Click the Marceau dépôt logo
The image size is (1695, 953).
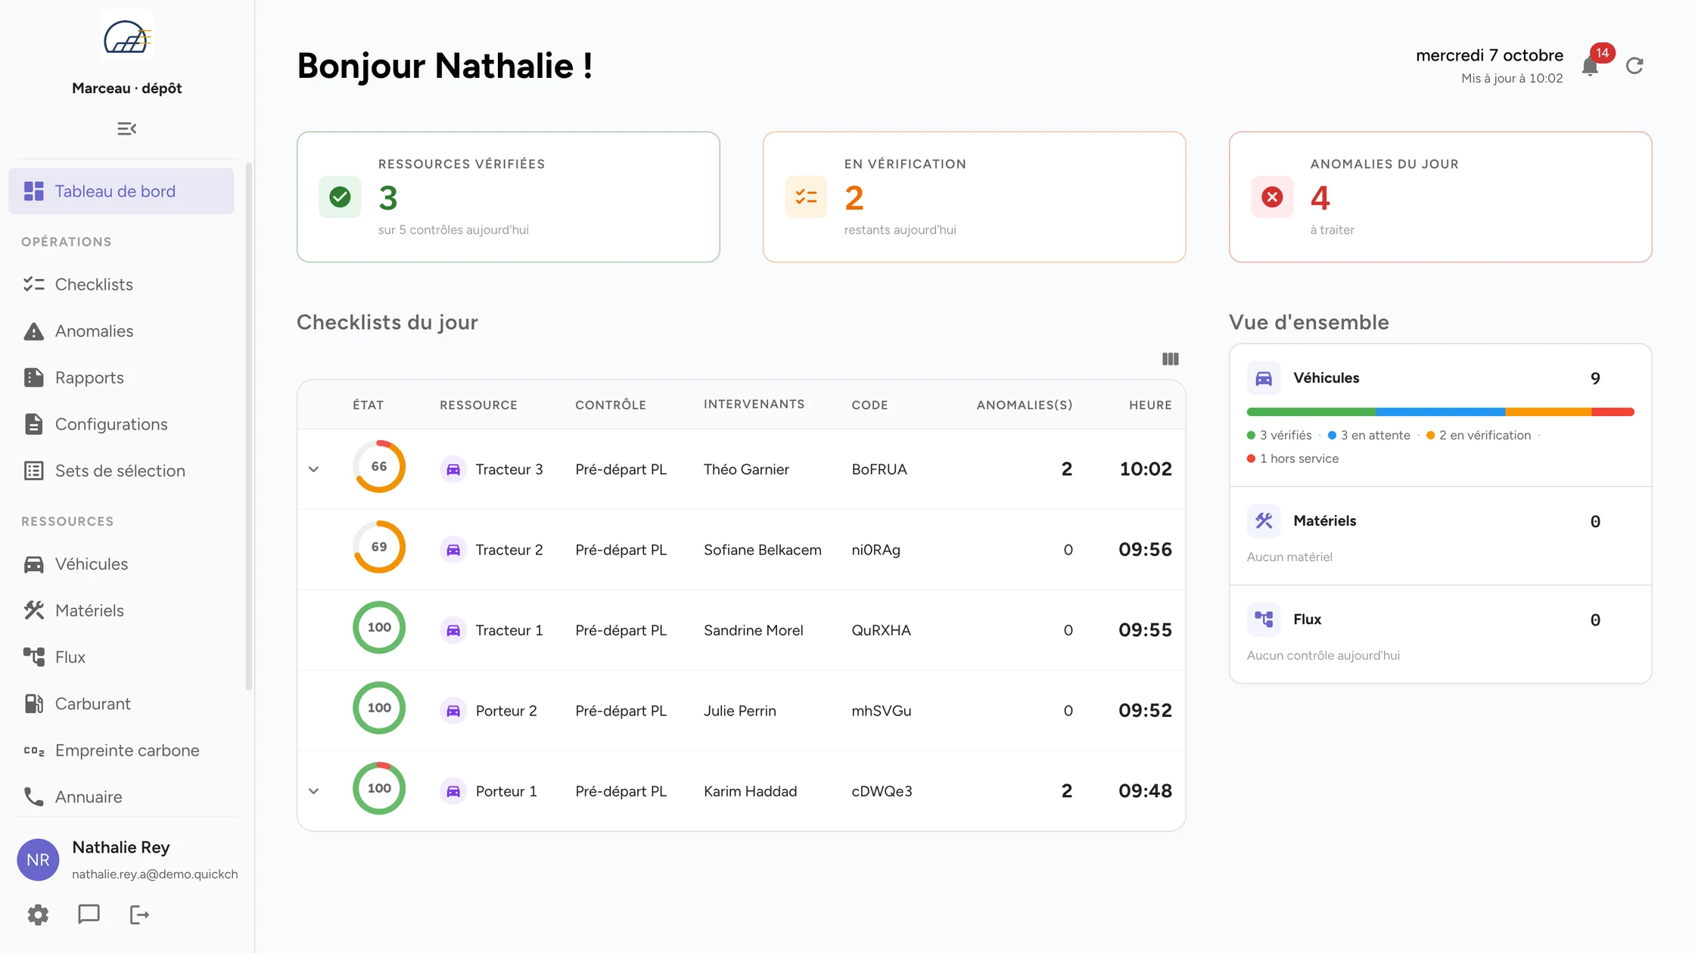point(127,36)
